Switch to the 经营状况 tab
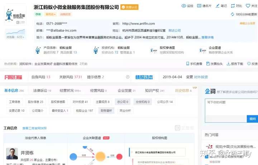258x165 pixels. (x=70, y=91)
